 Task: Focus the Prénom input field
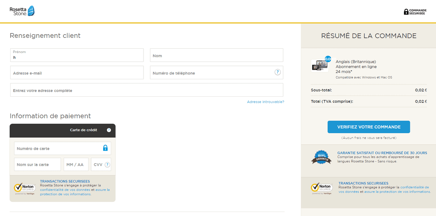coord(77,55)
